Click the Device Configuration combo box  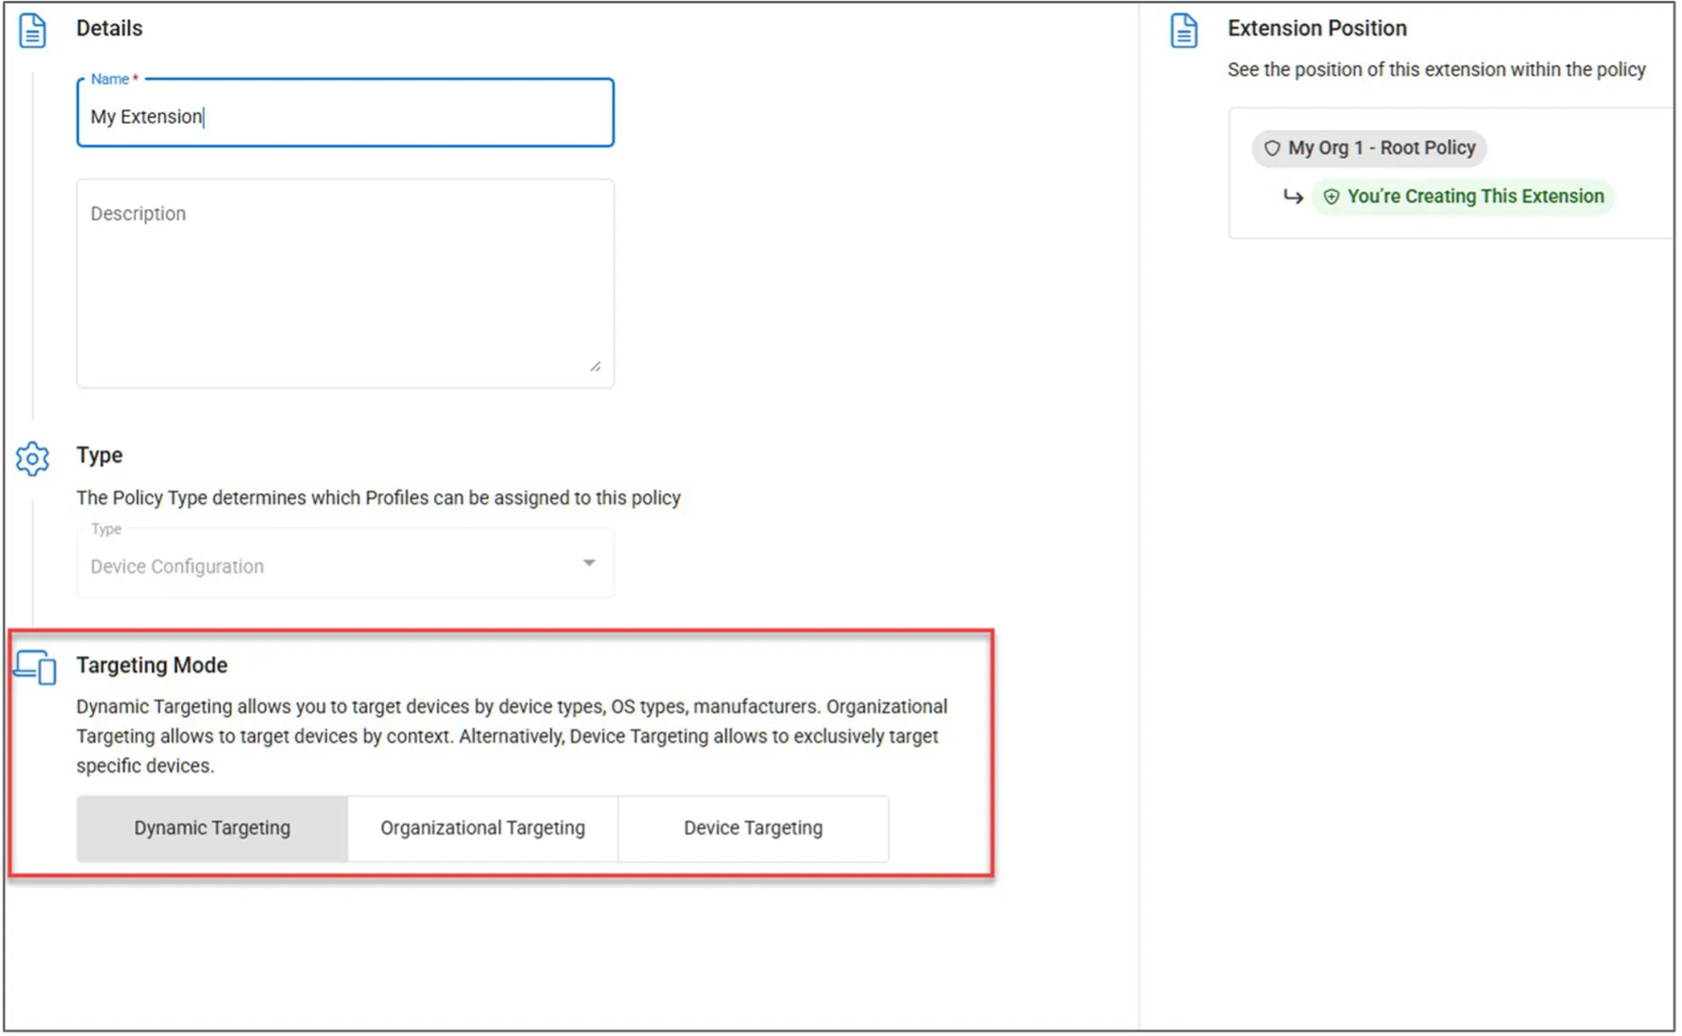tap(323, 566)
